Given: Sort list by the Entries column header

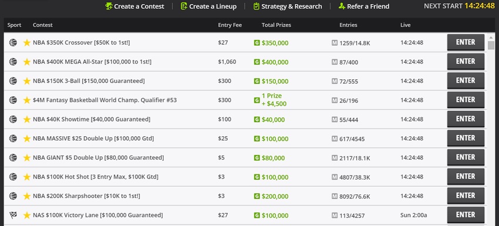Looking at the screenshot, I should [348, 25].
